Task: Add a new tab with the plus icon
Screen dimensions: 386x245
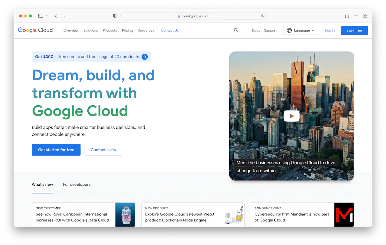Action: (356, 16)
